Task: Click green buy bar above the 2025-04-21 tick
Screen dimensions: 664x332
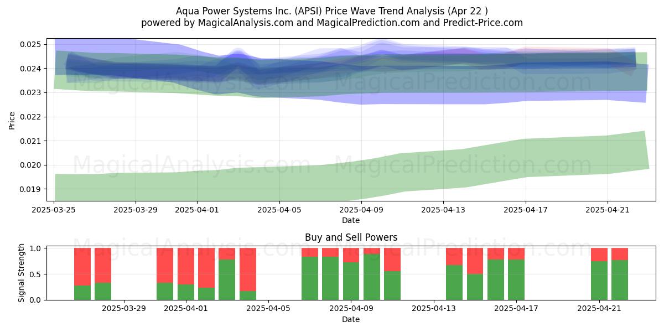Action: [599, 281]
